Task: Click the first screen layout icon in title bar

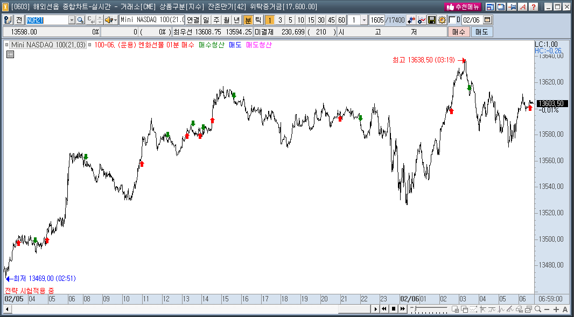Action: click(x=490, y=6)
